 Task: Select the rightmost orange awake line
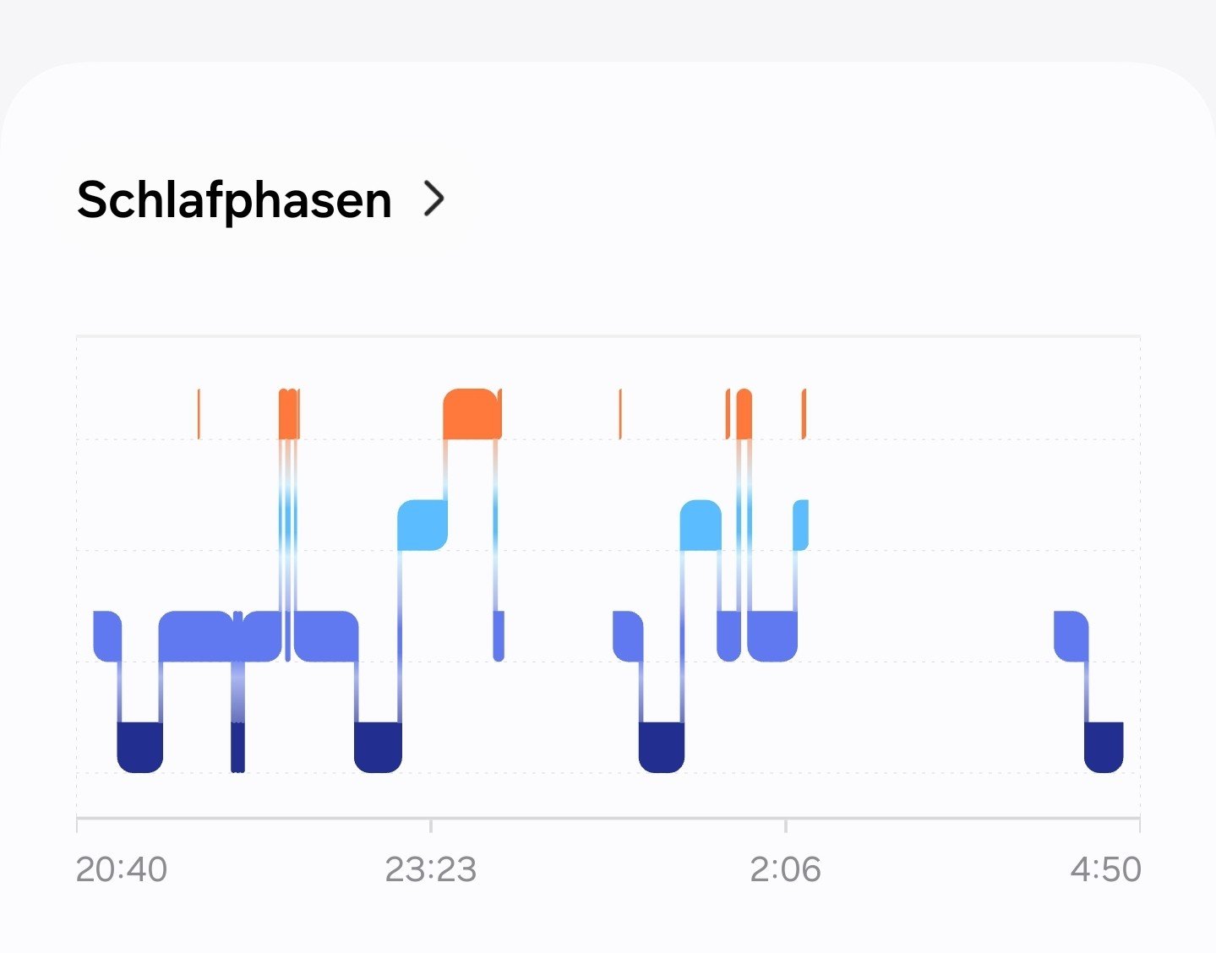click(x=804, y=415)
